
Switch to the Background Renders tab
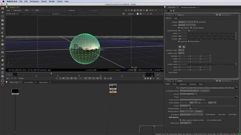point(189,7)
